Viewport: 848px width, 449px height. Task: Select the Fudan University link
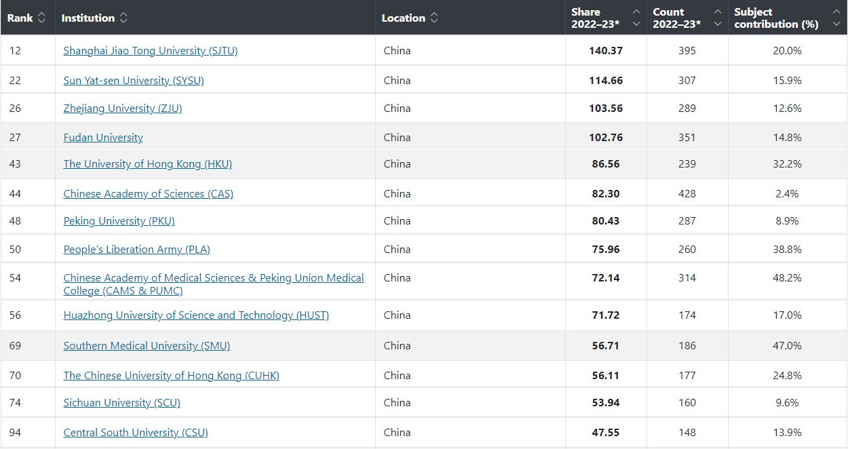tap(103, 138)
